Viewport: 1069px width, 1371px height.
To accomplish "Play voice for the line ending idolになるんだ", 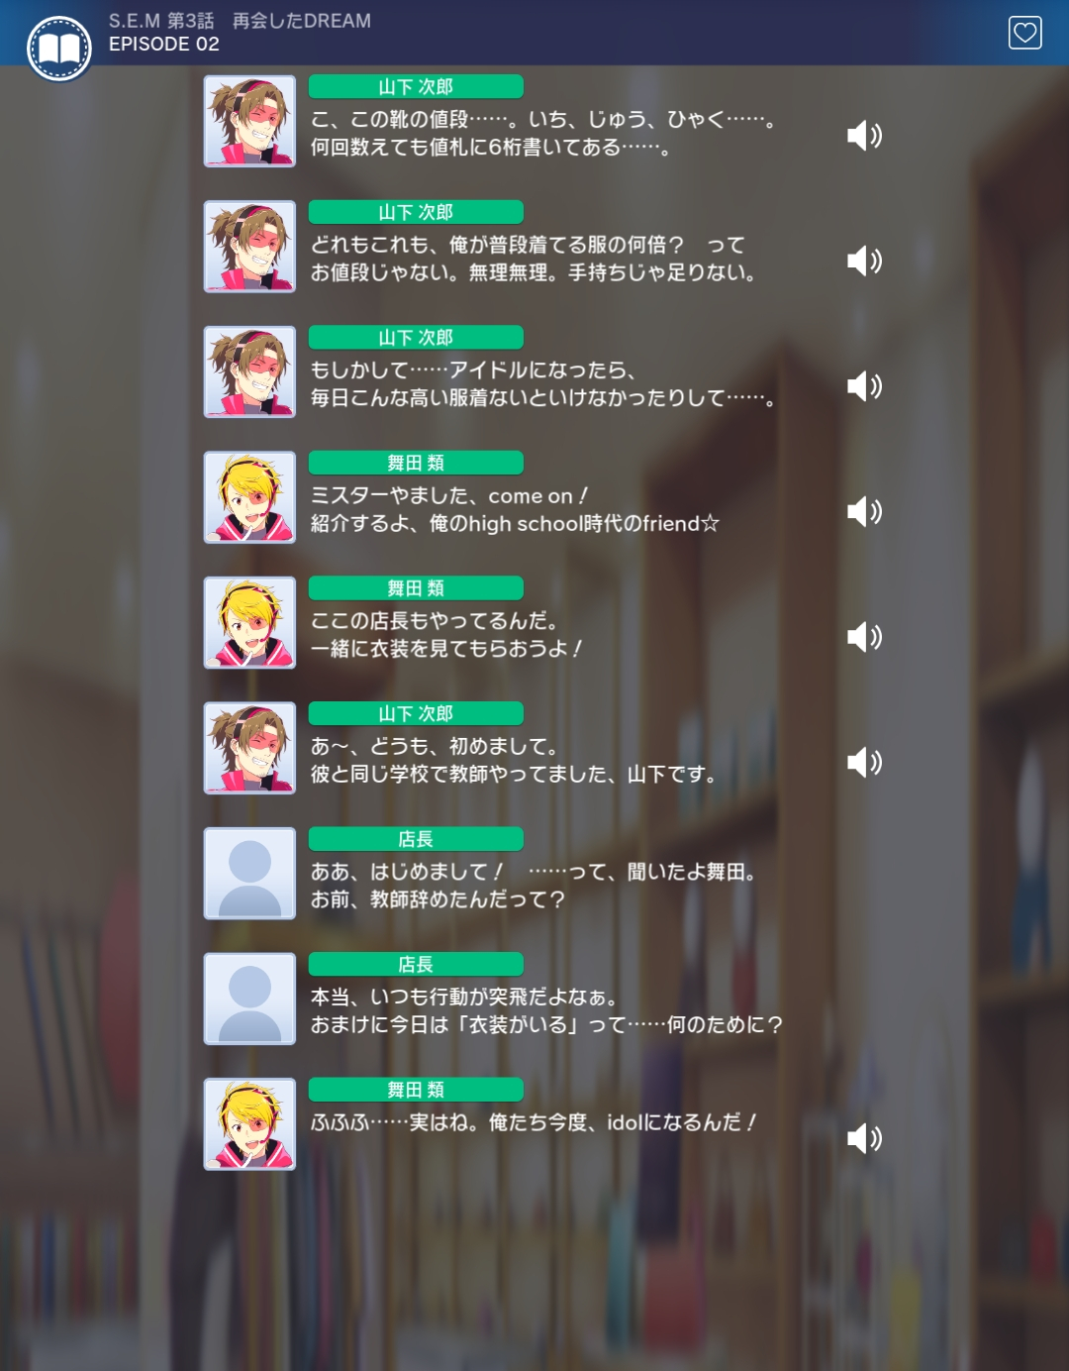I will pos(864,1138).
